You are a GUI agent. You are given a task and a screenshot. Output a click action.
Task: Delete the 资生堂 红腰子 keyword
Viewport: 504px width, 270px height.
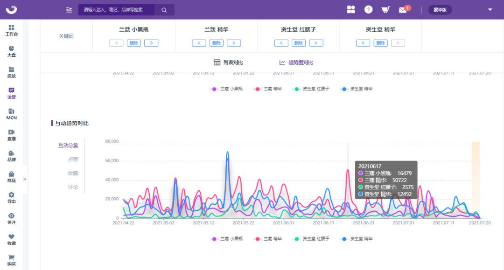point(299,42)
